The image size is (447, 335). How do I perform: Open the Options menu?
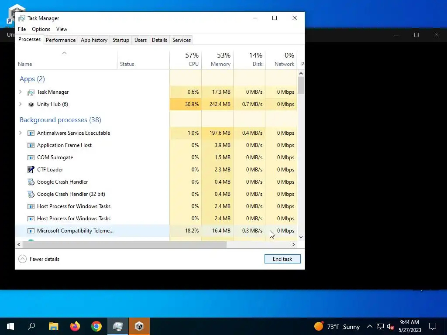pyautogui.click(x=41, y=29)
